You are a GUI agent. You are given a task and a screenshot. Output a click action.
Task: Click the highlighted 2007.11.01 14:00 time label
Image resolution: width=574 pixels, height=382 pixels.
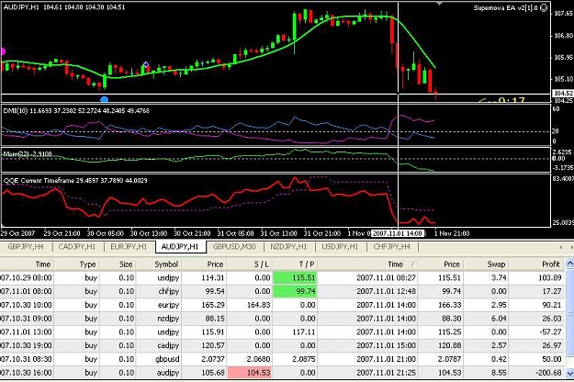pos(398,233)
